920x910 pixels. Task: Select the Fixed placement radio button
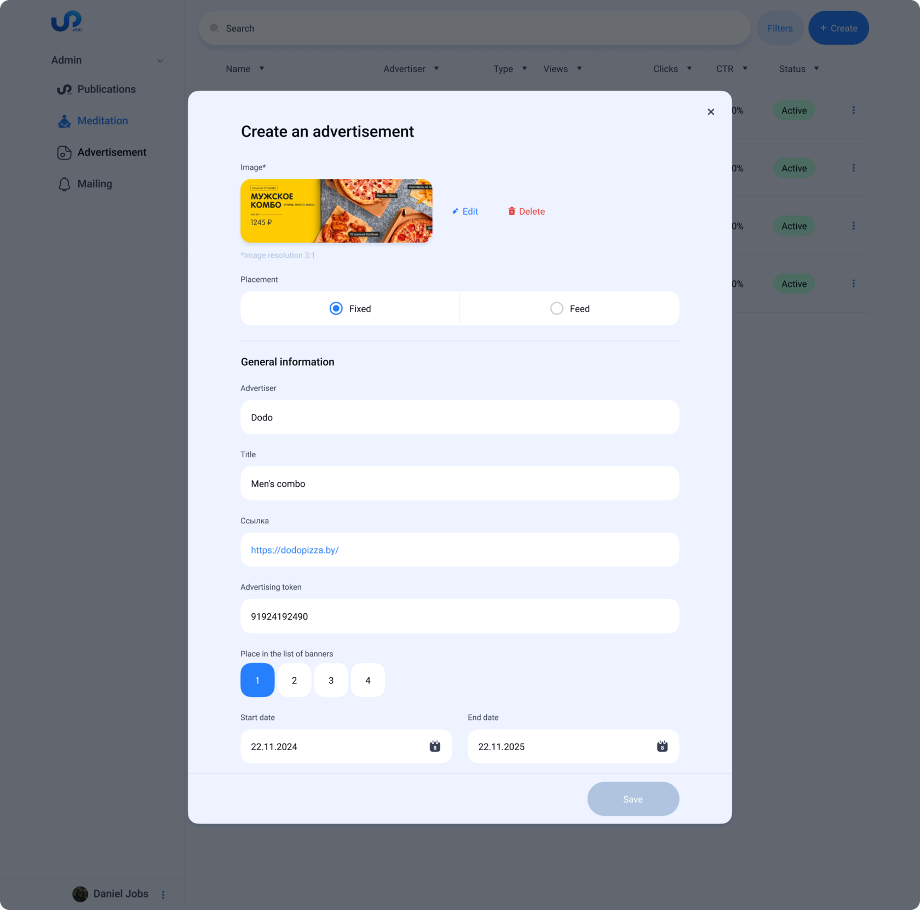coord(336,309)
